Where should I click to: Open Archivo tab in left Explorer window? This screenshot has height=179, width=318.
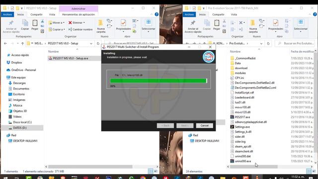tap(7, 14)
